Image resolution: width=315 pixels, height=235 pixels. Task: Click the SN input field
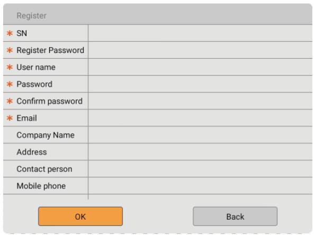(200, 33)
